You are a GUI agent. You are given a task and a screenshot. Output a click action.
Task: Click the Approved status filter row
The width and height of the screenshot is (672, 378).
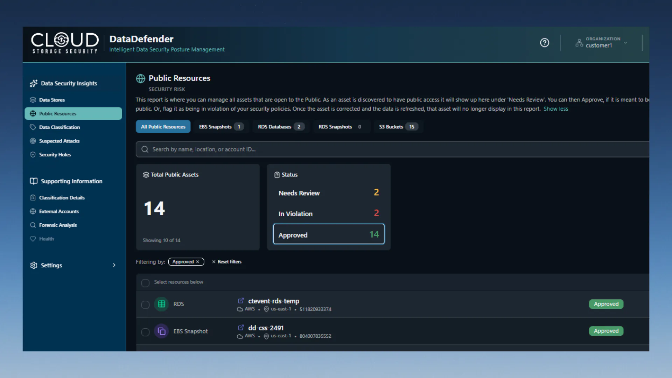[x=329, y=234]
